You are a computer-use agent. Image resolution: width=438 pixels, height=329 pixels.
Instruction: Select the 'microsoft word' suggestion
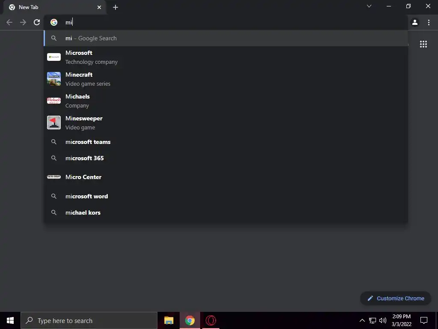(x=226, y=196)
